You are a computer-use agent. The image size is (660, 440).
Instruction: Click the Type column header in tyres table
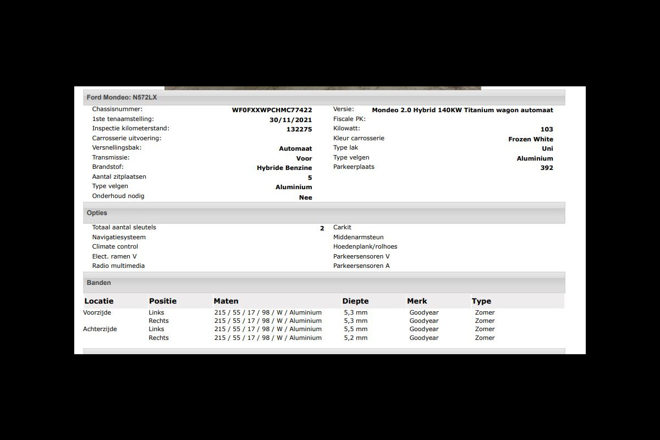[481, 301]
